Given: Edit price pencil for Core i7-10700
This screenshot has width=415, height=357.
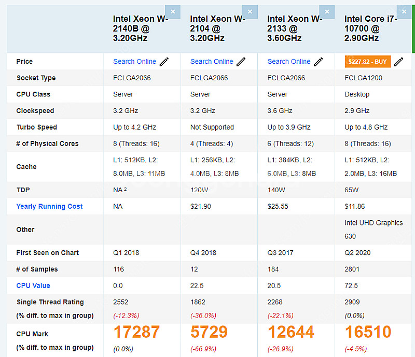Looking at the screenshot, I should [398, 62].
